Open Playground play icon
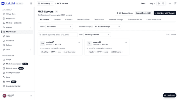 click(x=4, y=19)
